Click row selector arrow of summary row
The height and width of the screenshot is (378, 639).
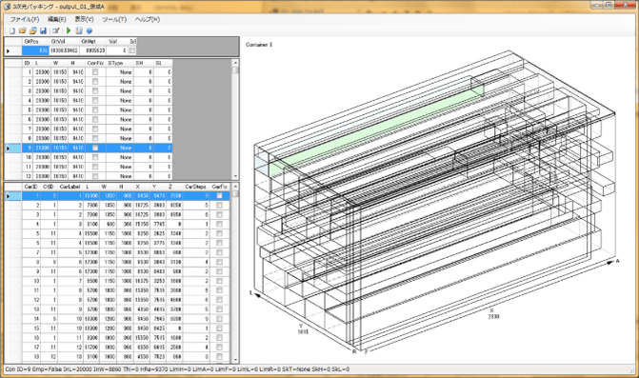point(13,50)
